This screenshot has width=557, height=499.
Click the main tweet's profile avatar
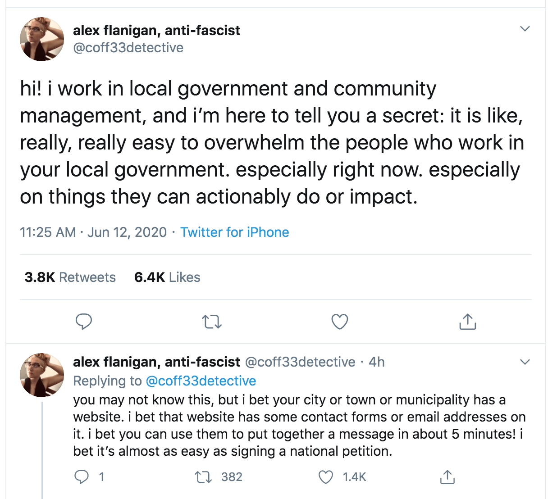[x=42, y=39]
